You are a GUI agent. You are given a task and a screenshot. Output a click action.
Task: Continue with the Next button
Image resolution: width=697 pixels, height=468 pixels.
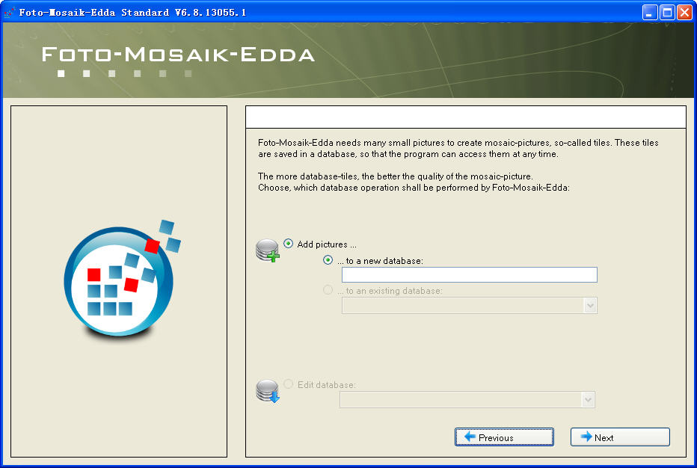[620, 437]
